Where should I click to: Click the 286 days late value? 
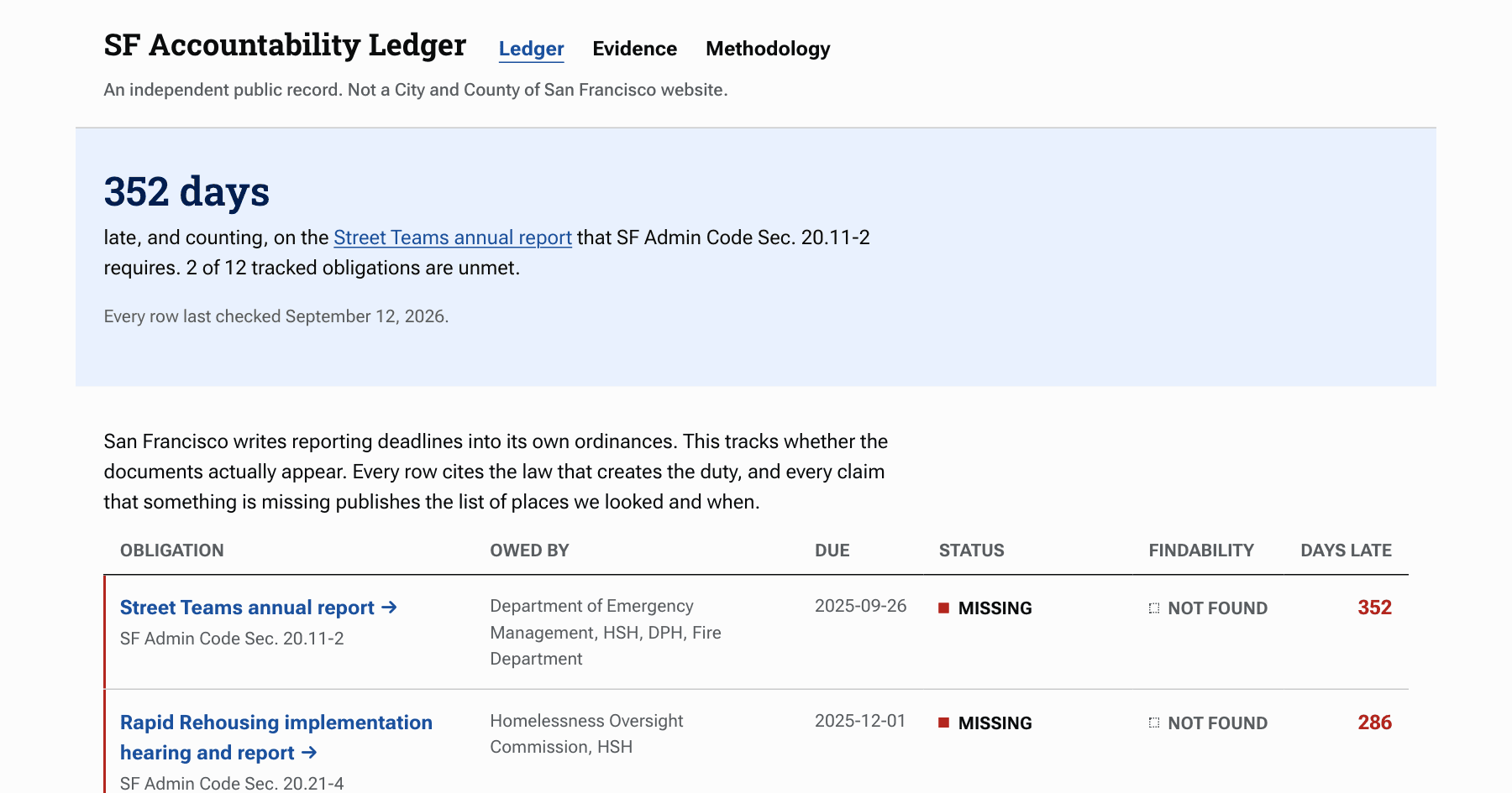click(1374, 723)
